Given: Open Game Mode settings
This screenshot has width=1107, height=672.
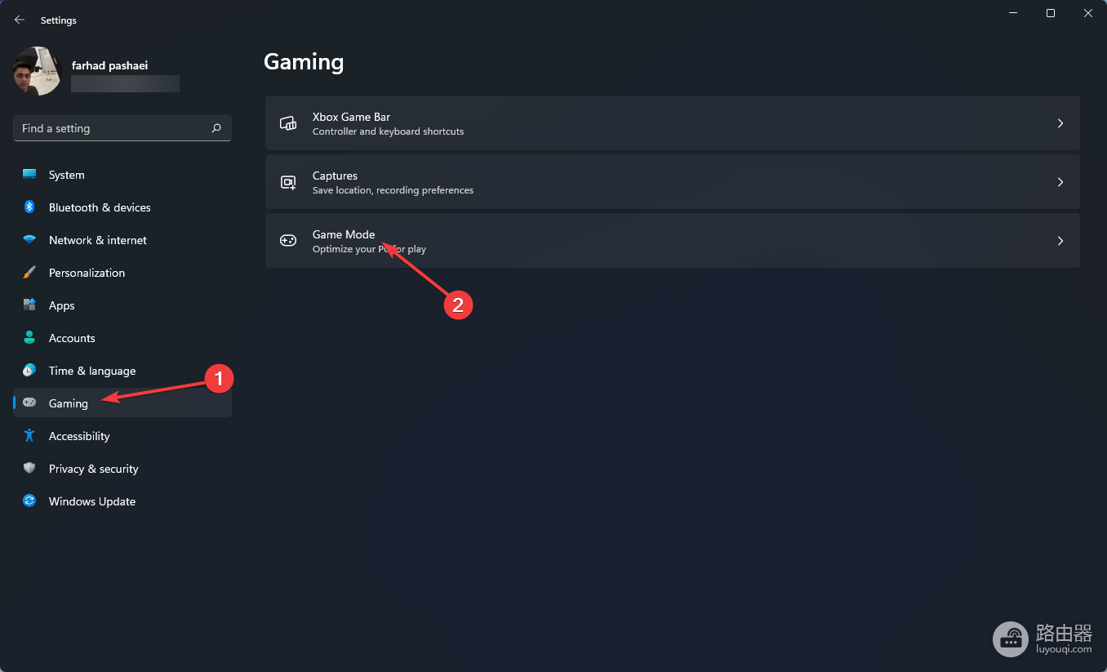Looking at the screenshot, I should point(672,241).
